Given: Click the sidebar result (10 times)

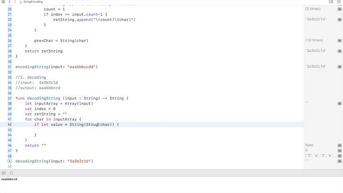Looking at the screenshot, I should tap(314, 40).
